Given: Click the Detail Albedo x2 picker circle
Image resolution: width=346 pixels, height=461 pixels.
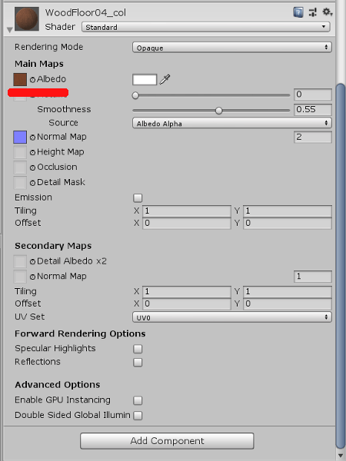Looking at the screenshot, I should 32,261.
